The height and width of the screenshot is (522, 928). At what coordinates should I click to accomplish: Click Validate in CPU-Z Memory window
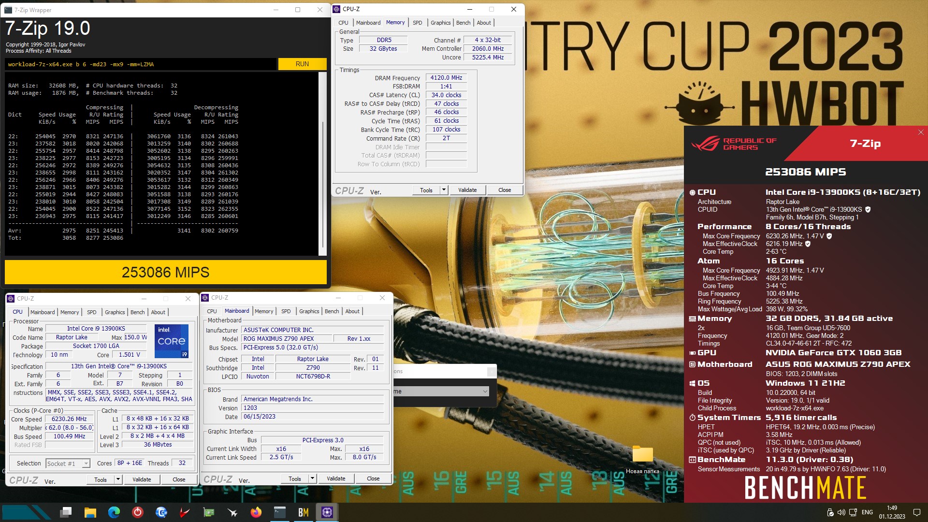(x=467, y=190)
